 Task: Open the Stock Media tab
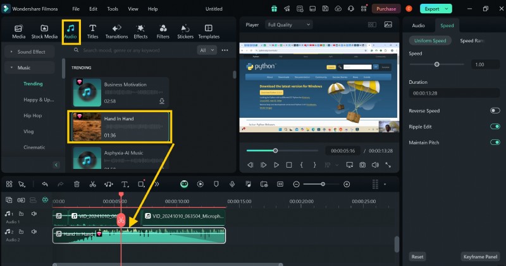44,32
